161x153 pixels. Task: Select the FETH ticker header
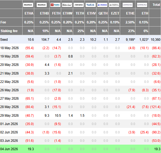coord(56,13)
